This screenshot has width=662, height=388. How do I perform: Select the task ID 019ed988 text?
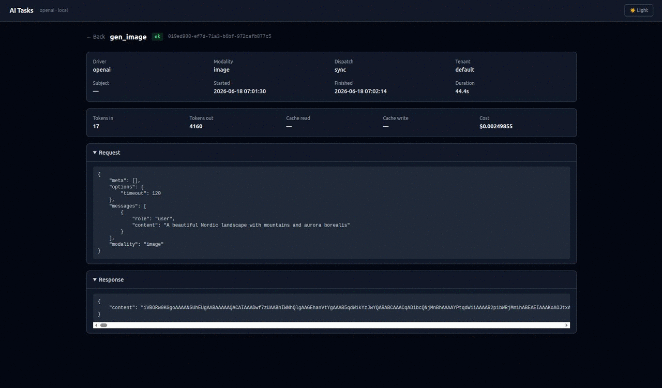(x=220, y=37)
